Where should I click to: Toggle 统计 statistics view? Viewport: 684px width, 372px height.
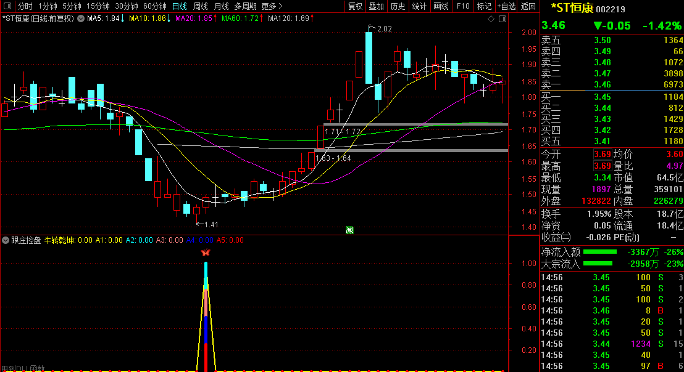point(419,6)
